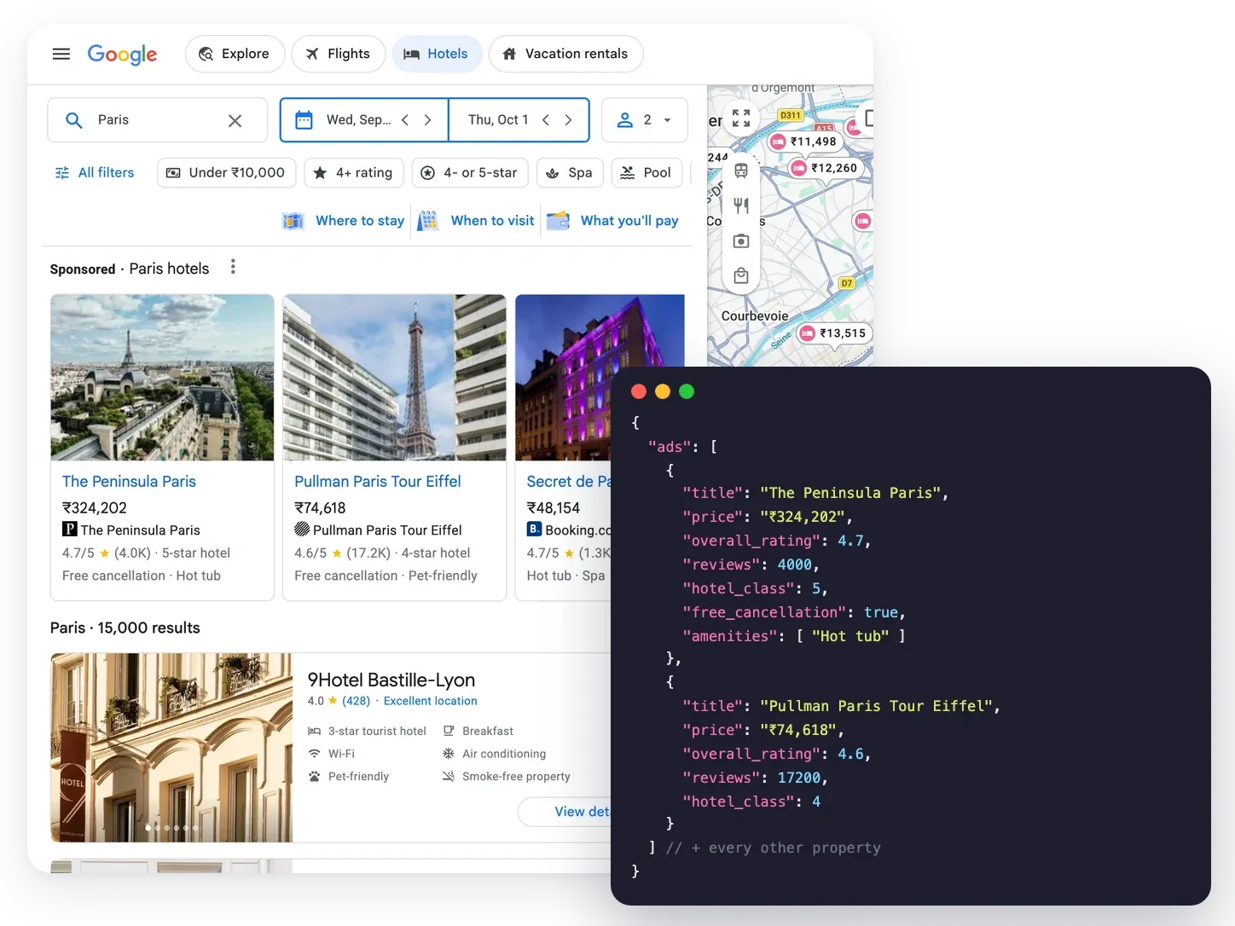This screenshot has height=926, width=1235.
Task: Select the ₹12,260 map price pin
Action: click(826, 168)
